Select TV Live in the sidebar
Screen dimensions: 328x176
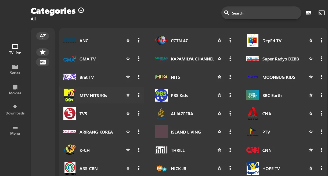tap(15, 49)
